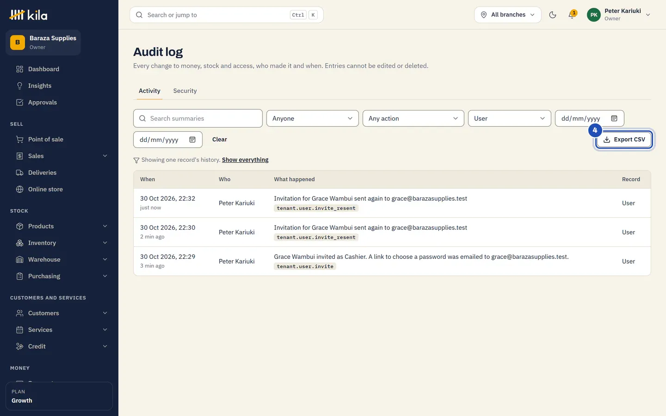Screen dimensions: 666x416
Task: Click the 30 Oct 2026, 22:32 timestamp
Action: pyautogui.click(x=167, y=198)
